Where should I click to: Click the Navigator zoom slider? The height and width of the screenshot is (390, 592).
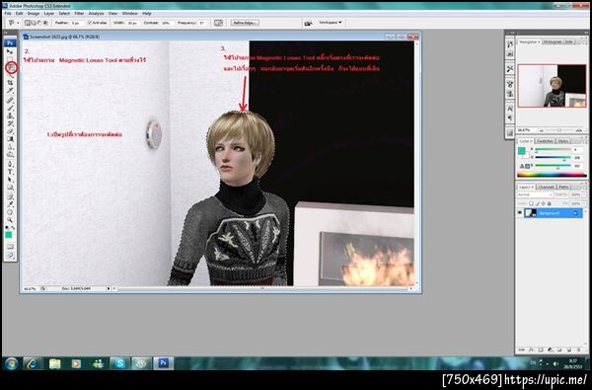(x=559, y=130)
